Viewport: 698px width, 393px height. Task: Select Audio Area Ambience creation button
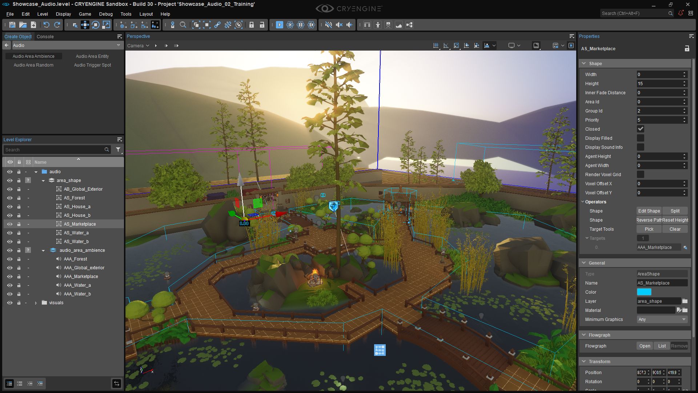click(x=33, y=56)
